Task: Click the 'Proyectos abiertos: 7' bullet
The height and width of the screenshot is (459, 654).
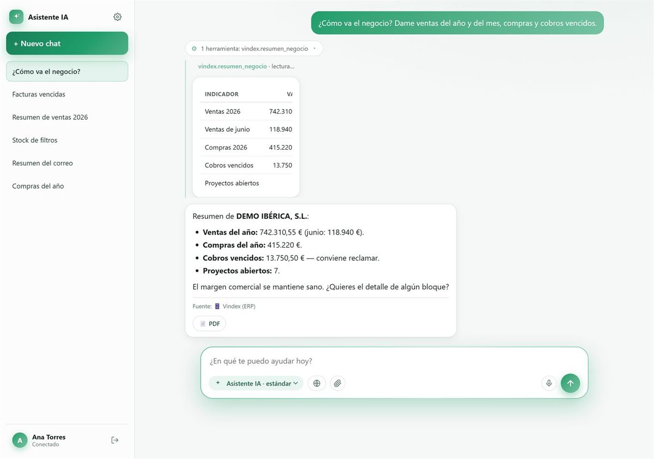Action: [241, 271]
